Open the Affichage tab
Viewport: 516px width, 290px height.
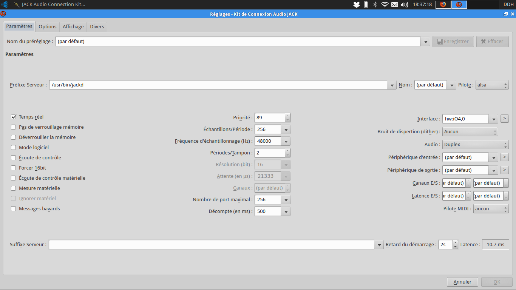(x=73, y=27)
